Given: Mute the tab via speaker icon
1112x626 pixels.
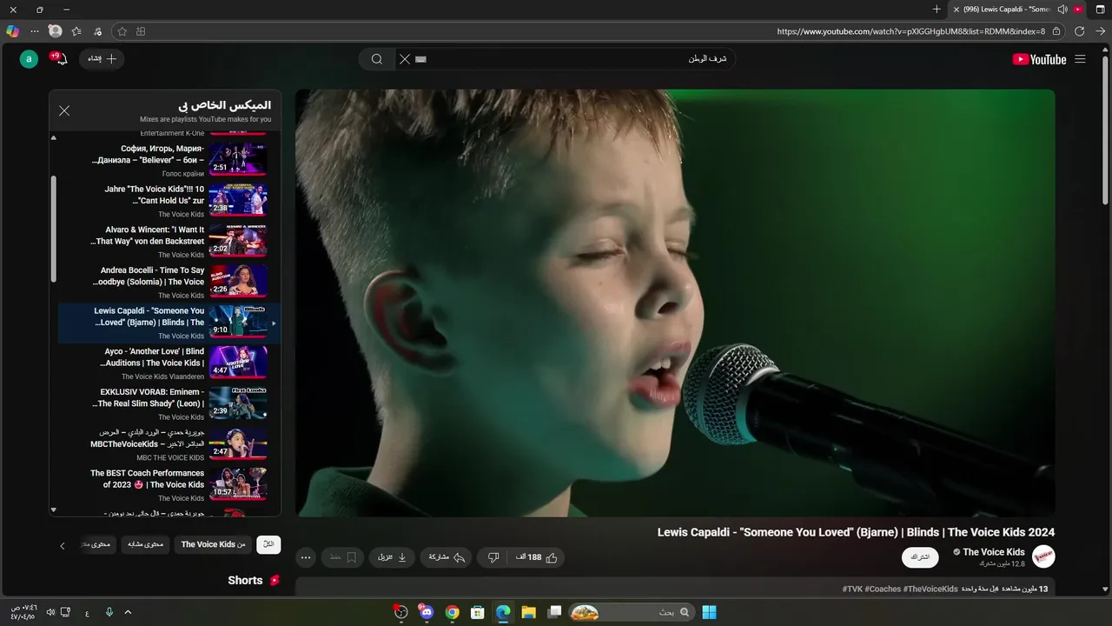Looking at the screenshot, I should (1062, 10).
